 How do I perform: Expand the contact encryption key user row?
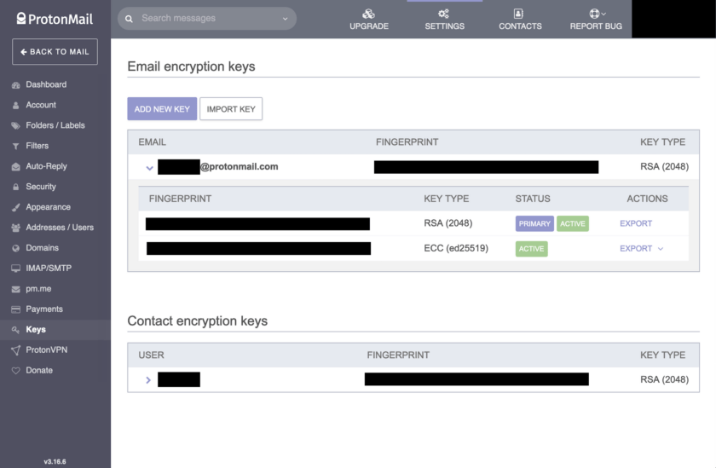point(148,380)
